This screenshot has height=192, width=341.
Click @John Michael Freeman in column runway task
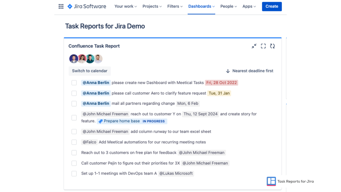105,132
